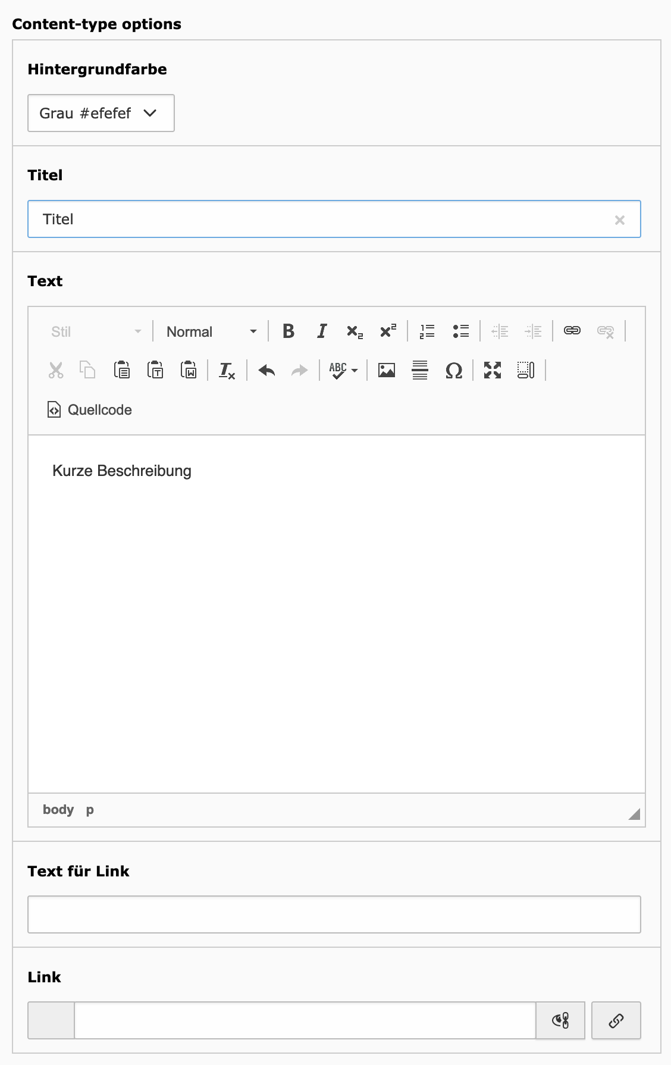
Task: Insert an image into the text
Action: point(387,371)
